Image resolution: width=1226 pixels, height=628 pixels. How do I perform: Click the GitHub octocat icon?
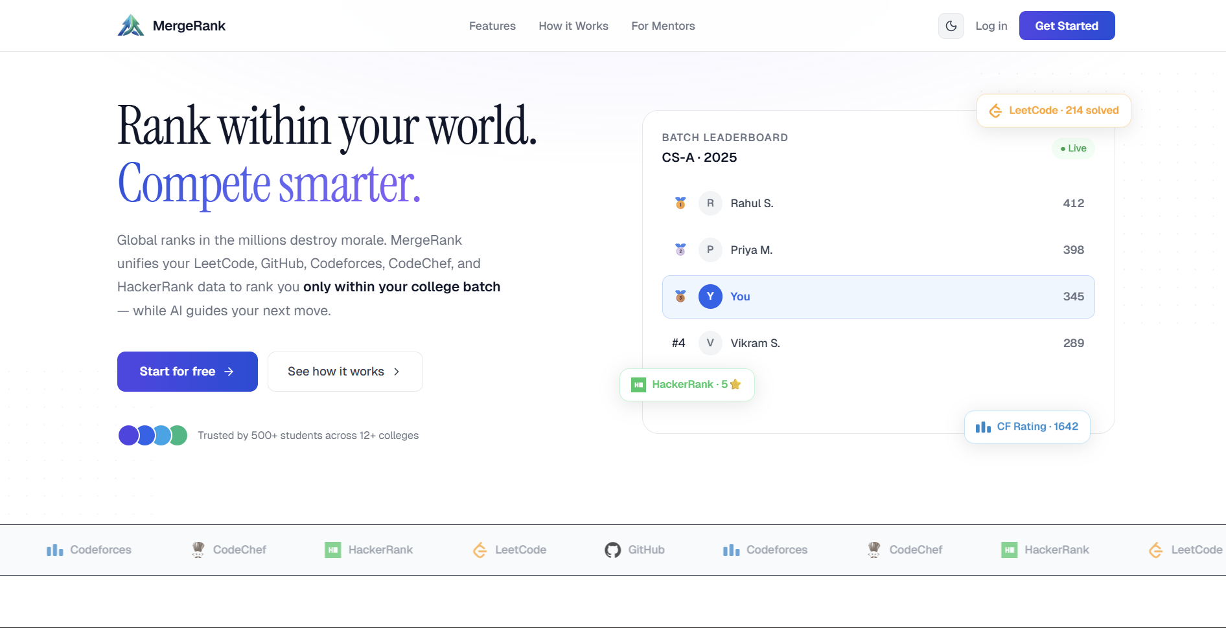pyautogui.click(x=612, y=550)
